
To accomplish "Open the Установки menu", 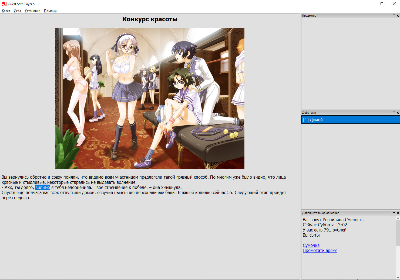I will 32,11.
